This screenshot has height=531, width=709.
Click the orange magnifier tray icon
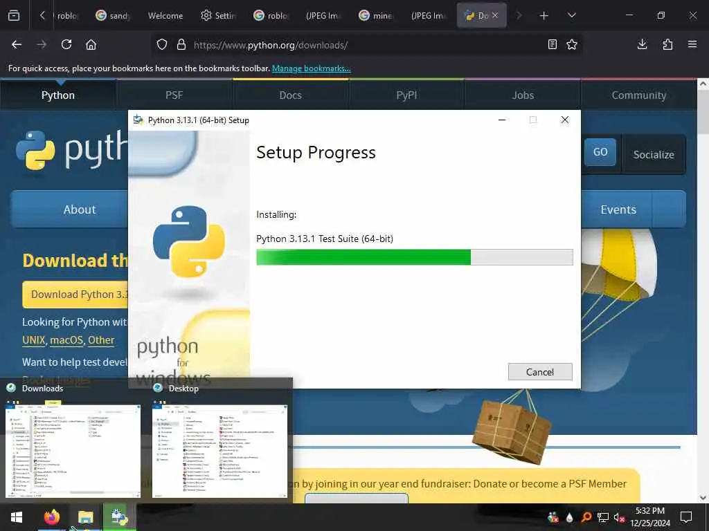point(586,517)
